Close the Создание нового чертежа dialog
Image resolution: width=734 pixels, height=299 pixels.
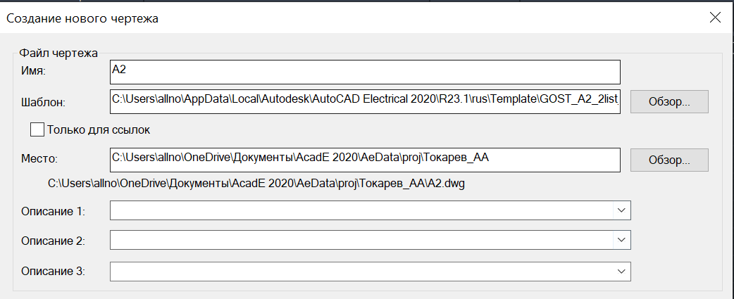pos(715,18)
